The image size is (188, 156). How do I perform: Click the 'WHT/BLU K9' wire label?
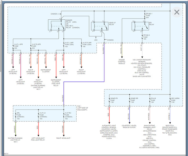coord(169,114)
